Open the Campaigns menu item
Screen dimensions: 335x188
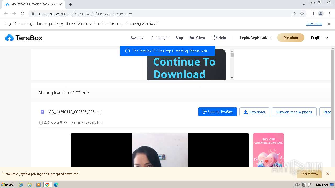click(x=160, y=38)
